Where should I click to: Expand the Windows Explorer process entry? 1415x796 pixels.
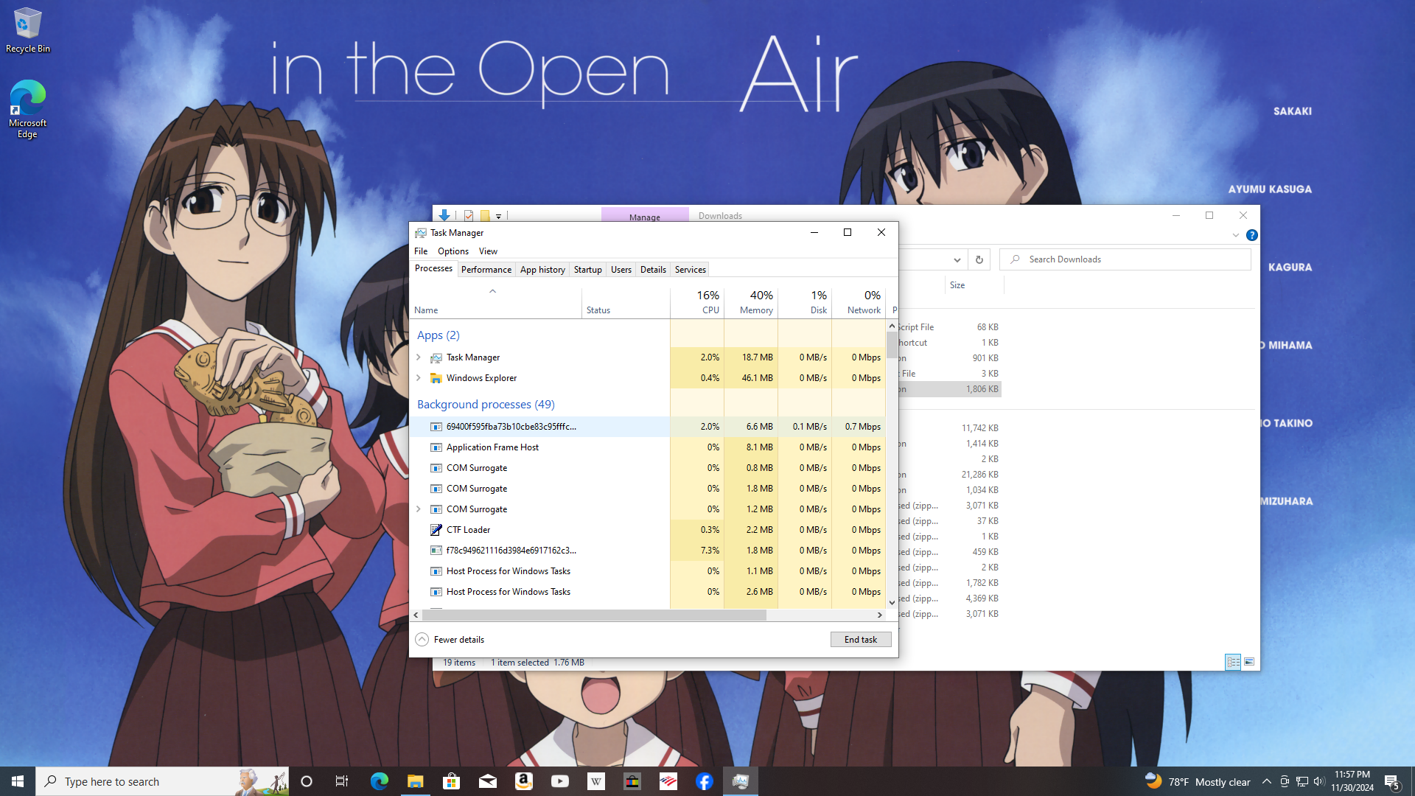coord(419,378)
